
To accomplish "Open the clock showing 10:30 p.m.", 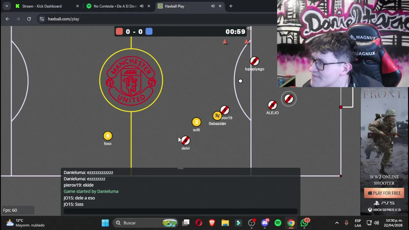I will [x=394, y=223].
